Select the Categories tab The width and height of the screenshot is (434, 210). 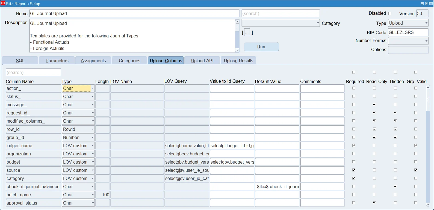pos(129,60)
